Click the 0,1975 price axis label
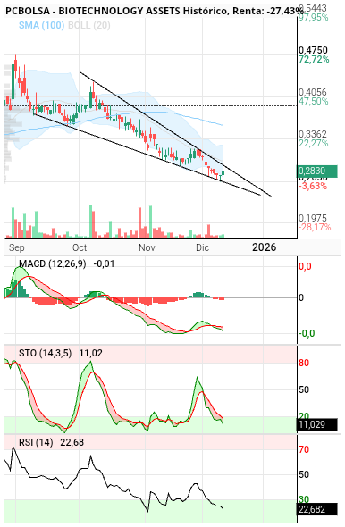Viewport: 345px width, 527px height. 313,218
